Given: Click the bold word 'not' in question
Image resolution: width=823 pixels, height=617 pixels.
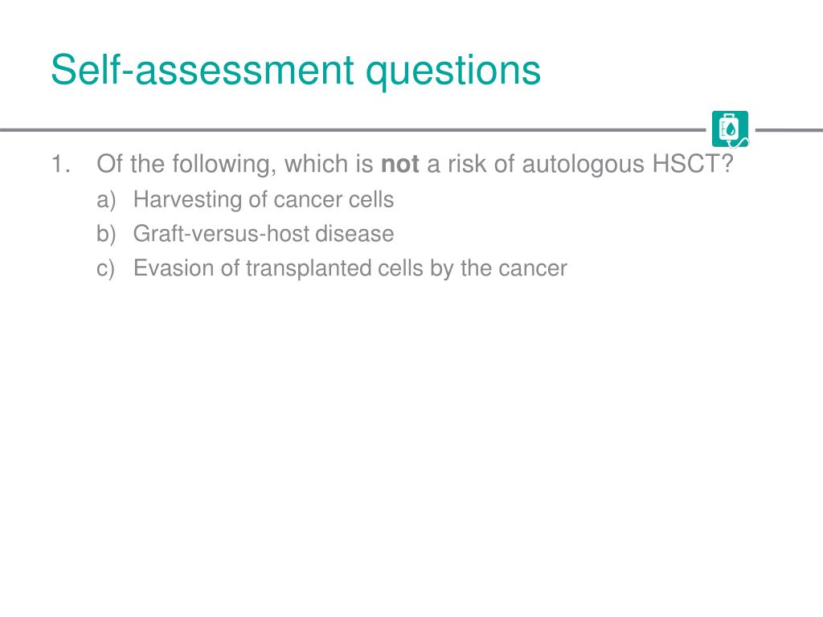Looking at the screenshot, I should point(400,164).
